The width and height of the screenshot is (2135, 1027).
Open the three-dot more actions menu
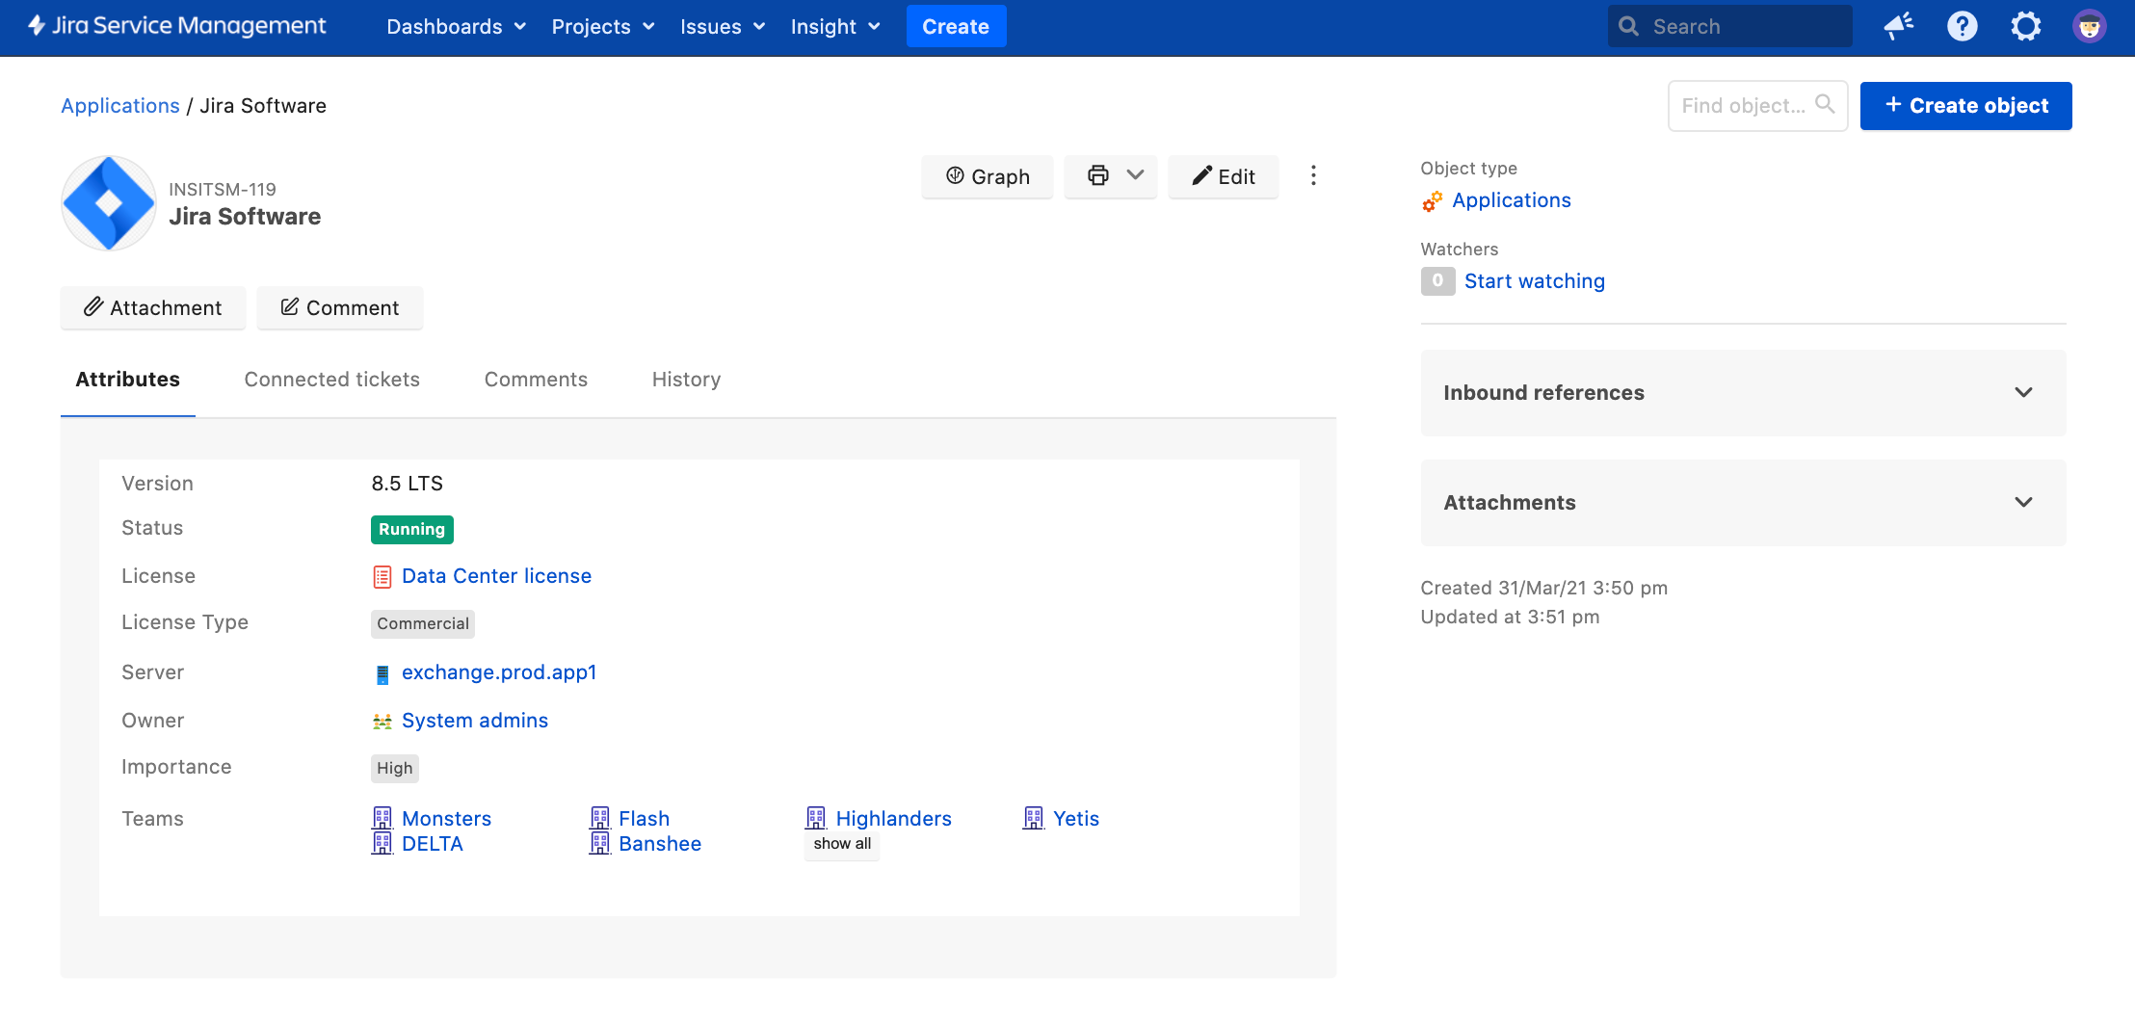pos(1312,175)
